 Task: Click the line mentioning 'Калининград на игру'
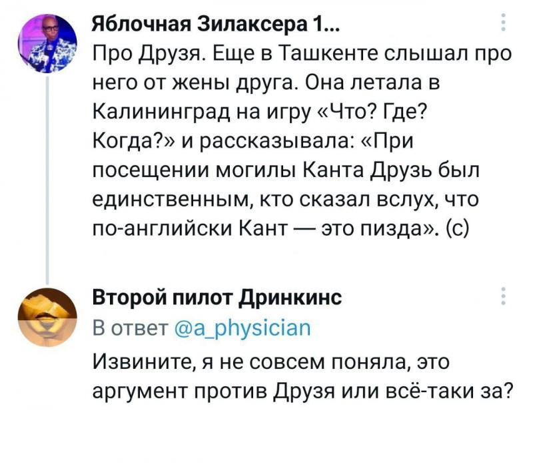[260, 112]
